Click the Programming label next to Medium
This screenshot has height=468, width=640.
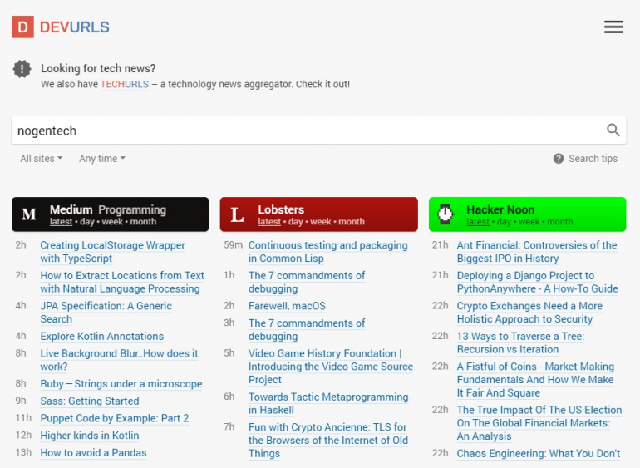click(x=132, y=209)
